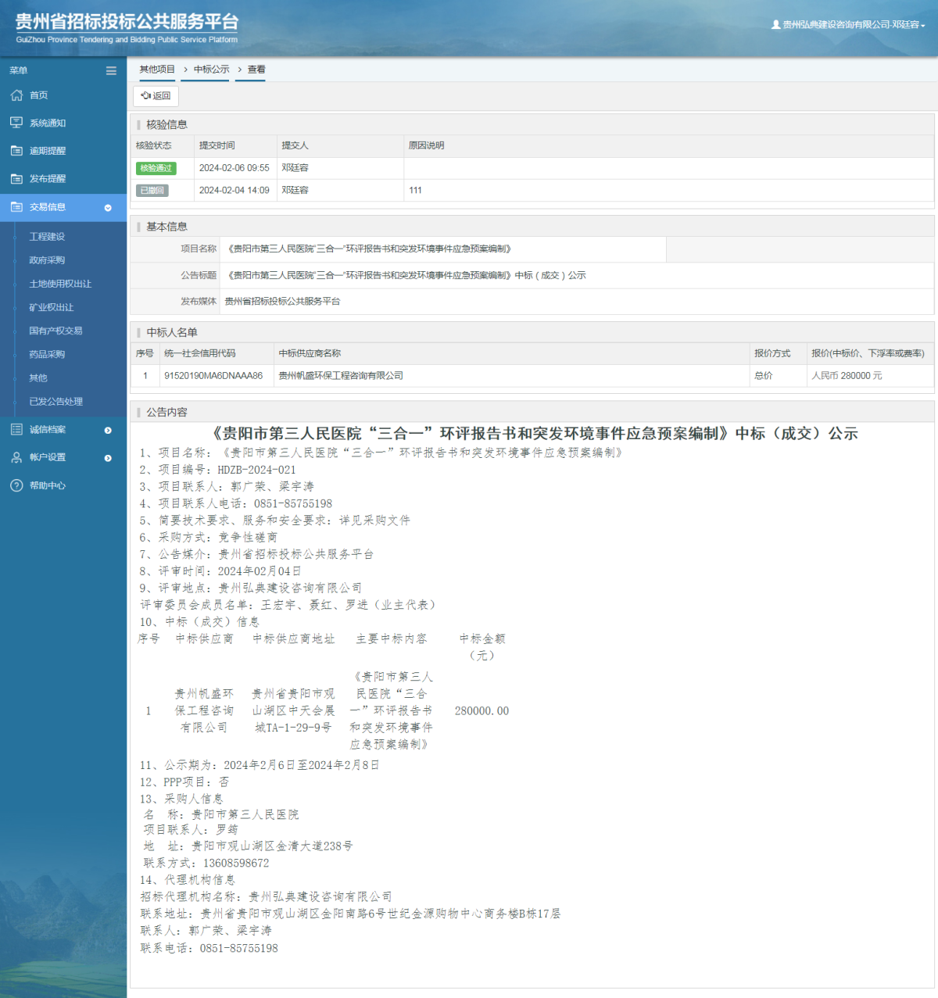Image resolution: width=938 pixels, height=998 pixels.
Task: Collapse the 交易信息 section chevron
Action: [108, 208]
